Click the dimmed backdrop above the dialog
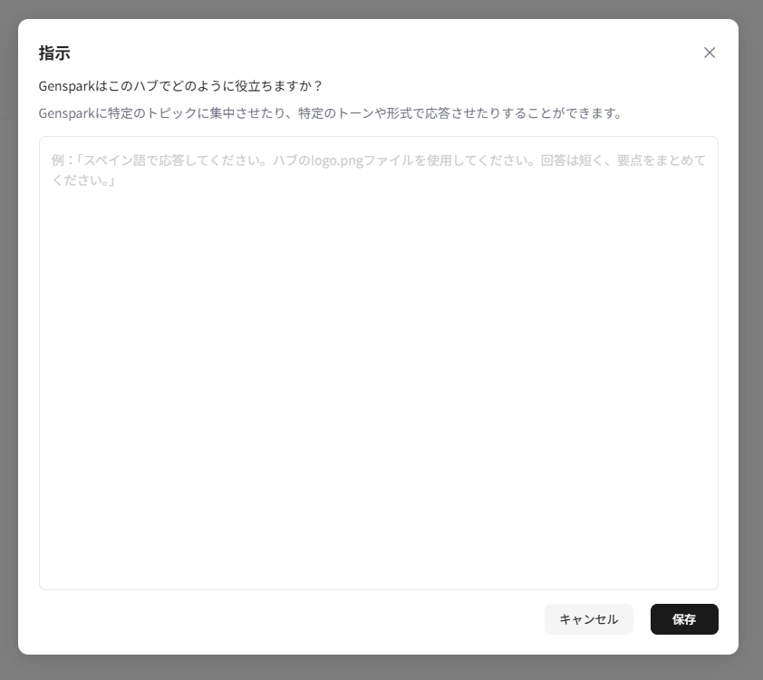 pos(381,8)
